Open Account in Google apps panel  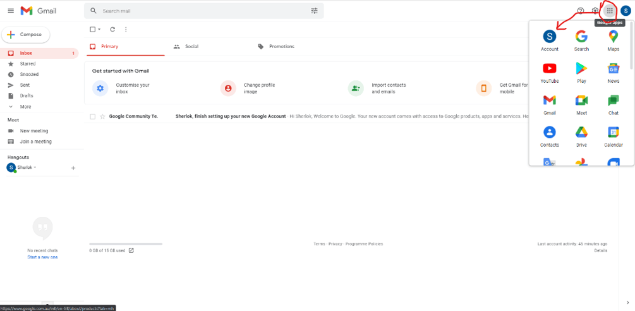[x=550, y=41]
